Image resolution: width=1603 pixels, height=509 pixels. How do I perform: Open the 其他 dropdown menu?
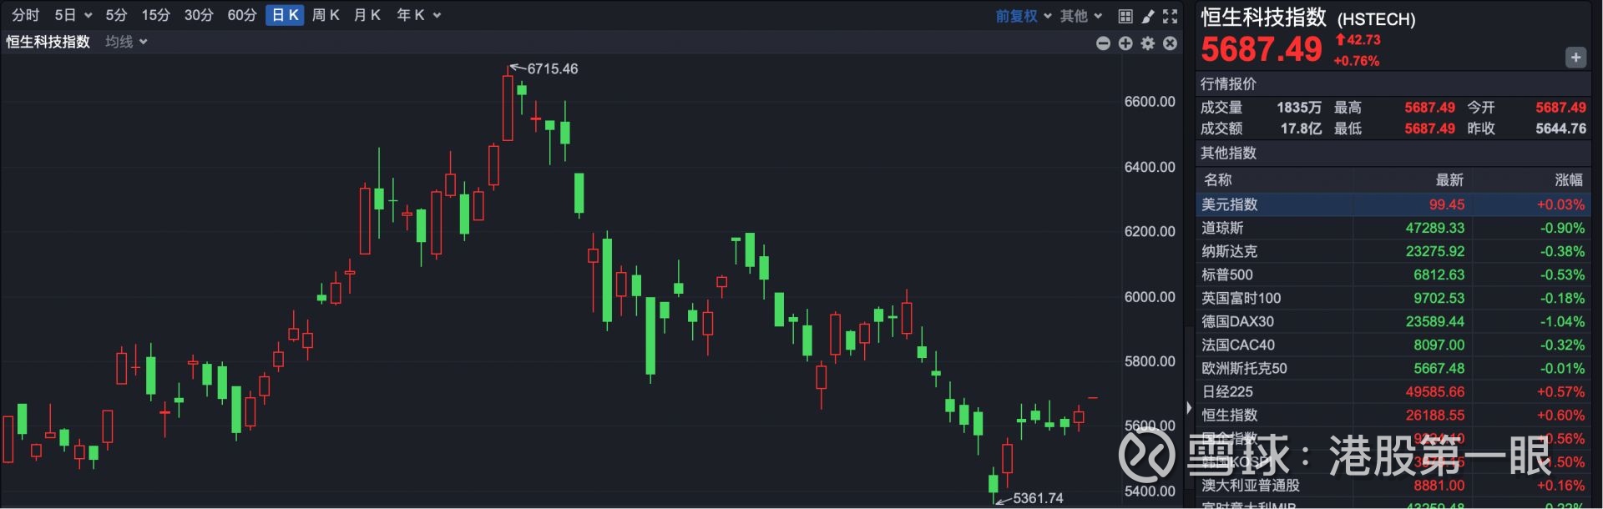1081,16
